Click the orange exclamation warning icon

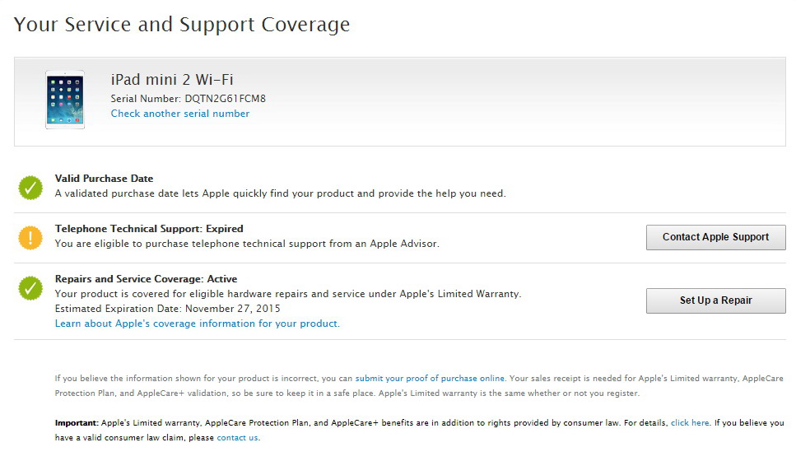pos(30,238)
